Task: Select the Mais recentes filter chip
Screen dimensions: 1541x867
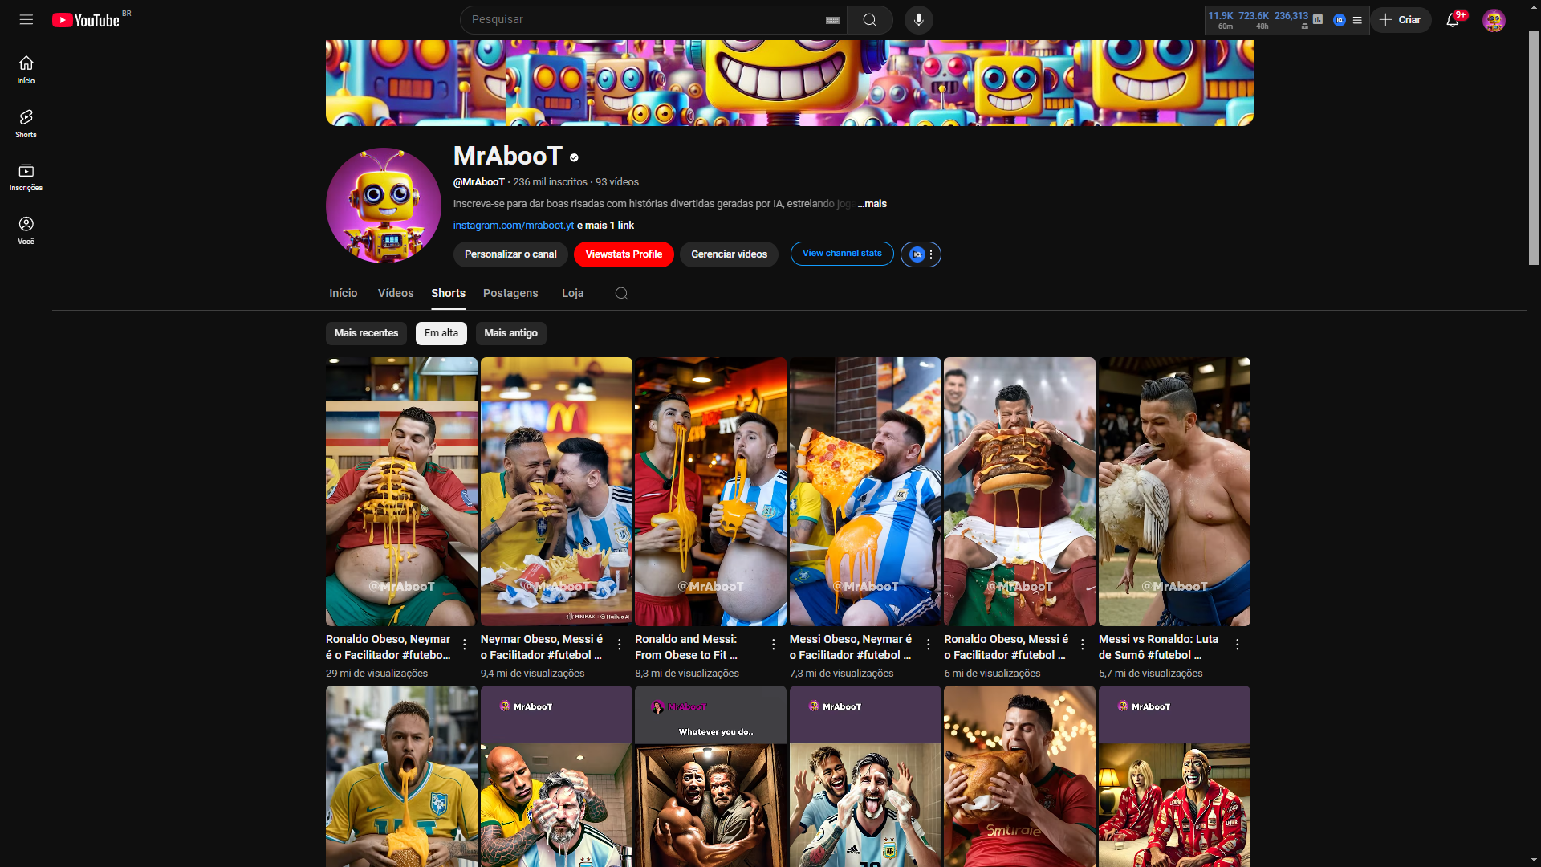Action: 366,333
